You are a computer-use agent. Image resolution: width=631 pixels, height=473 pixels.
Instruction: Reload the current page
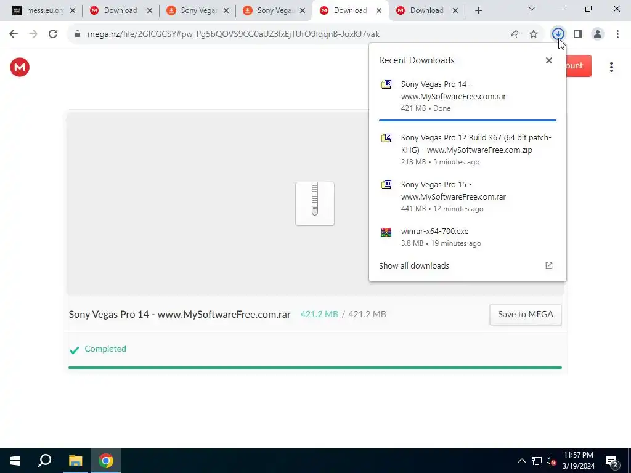pyautogui.click(x=53, y=34)
